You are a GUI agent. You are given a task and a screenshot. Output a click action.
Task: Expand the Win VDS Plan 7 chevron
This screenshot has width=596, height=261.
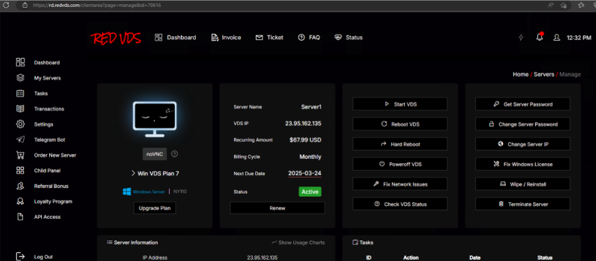point(133,173)
